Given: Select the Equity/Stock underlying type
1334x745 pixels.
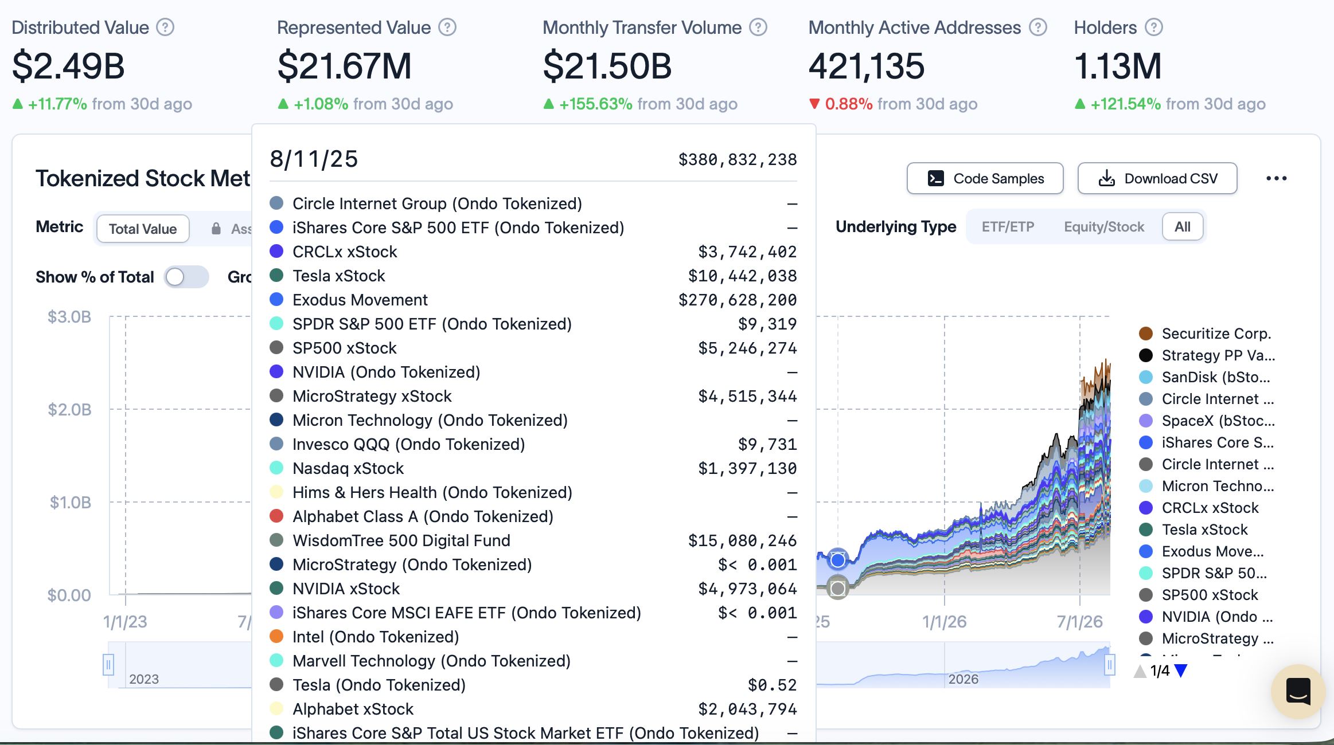Looking at the screenshot, I should (1104, 227).
